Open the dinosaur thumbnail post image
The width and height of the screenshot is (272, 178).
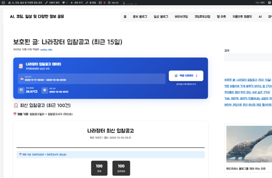(248, 144)
